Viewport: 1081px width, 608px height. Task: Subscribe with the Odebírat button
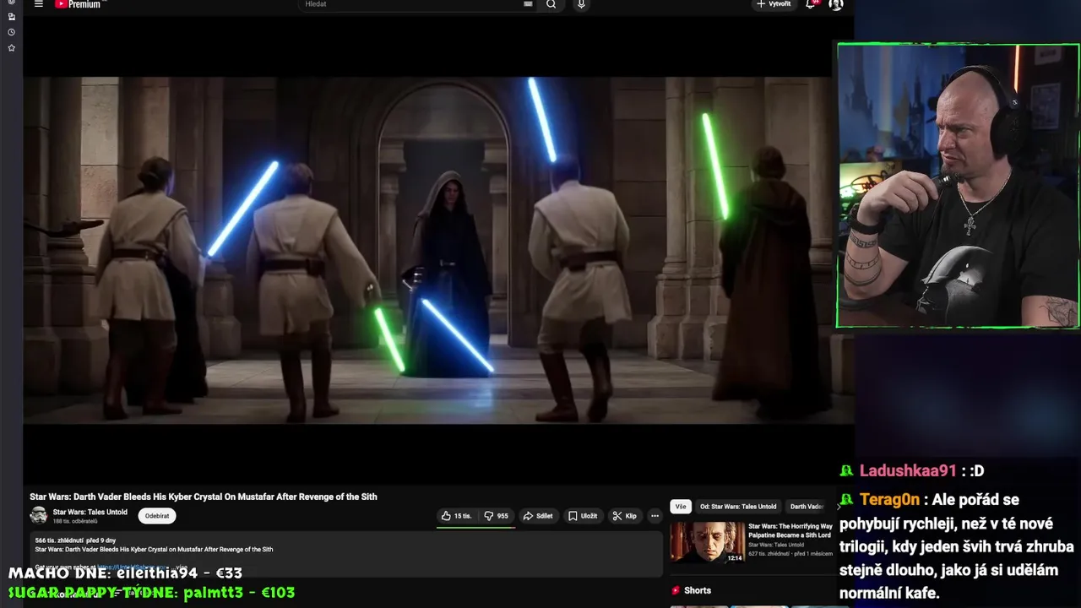157,516
